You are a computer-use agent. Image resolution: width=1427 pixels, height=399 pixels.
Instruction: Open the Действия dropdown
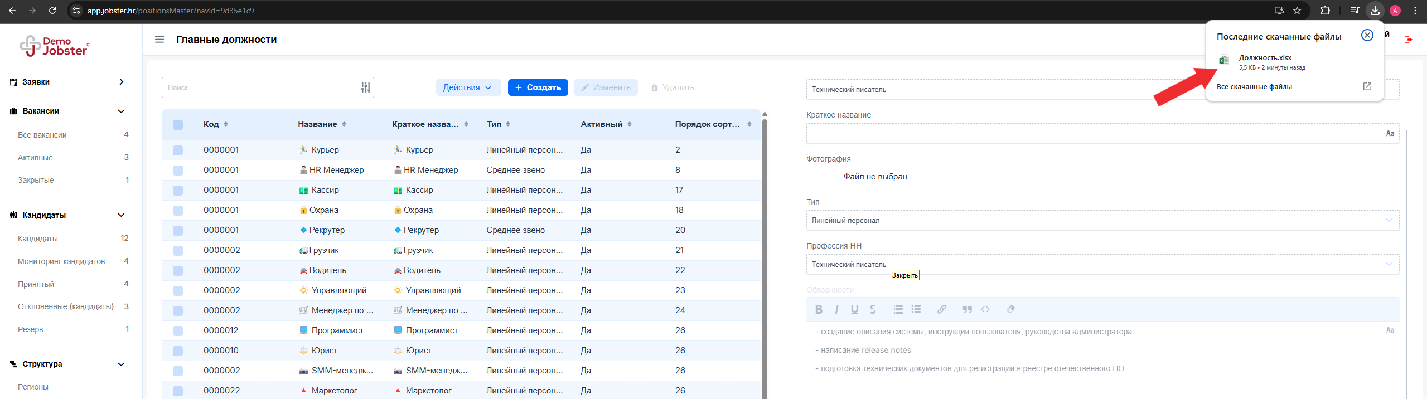click(467, 87)
